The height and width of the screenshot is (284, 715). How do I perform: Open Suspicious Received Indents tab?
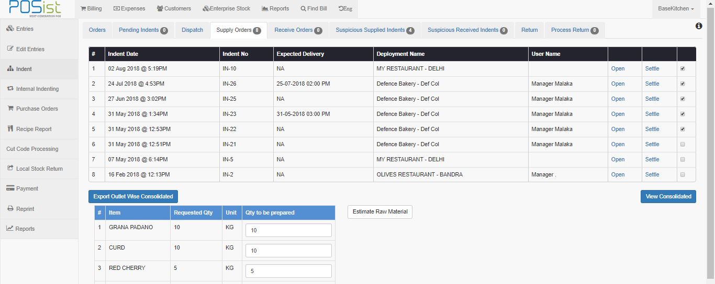tap(467, 30)
